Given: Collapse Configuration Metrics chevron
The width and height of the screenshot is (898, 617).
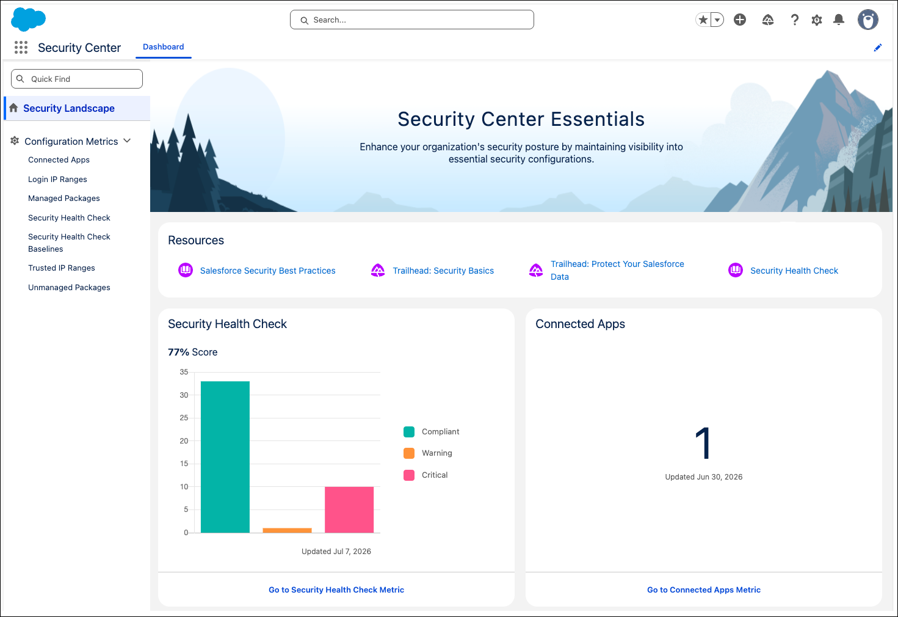Looking at the screenshot, I should point(127,141).
